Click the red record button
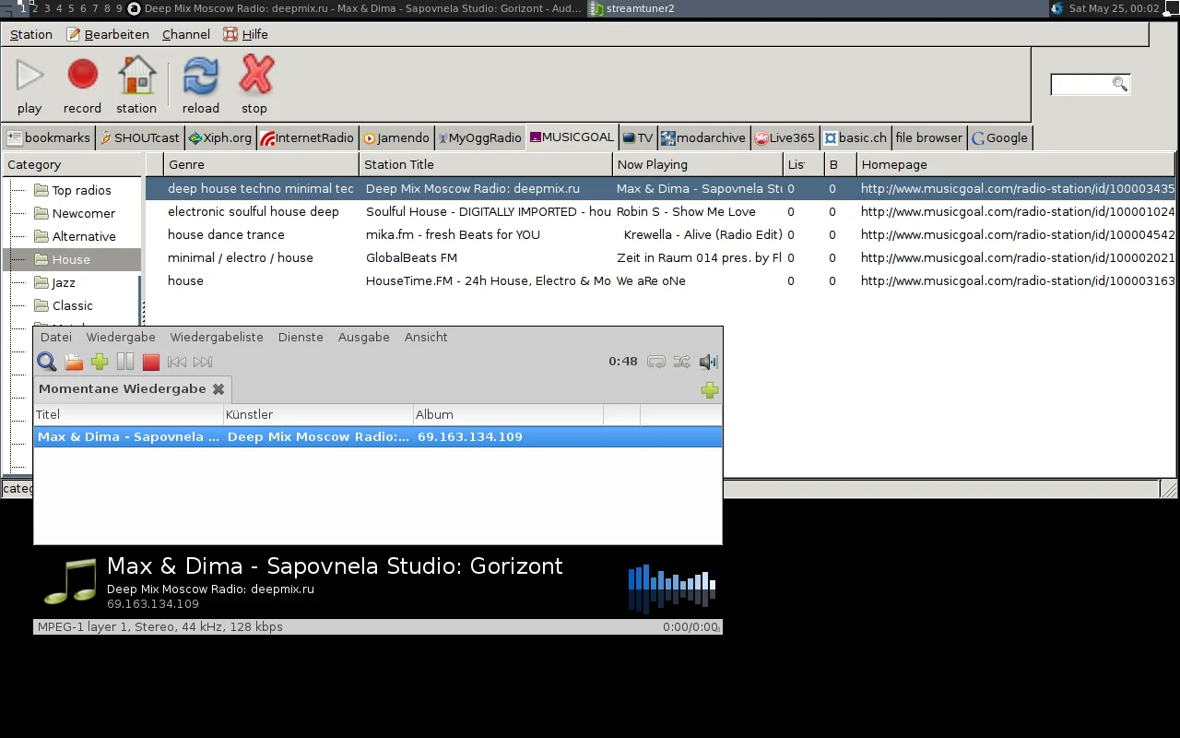 (x=82, y=84)
